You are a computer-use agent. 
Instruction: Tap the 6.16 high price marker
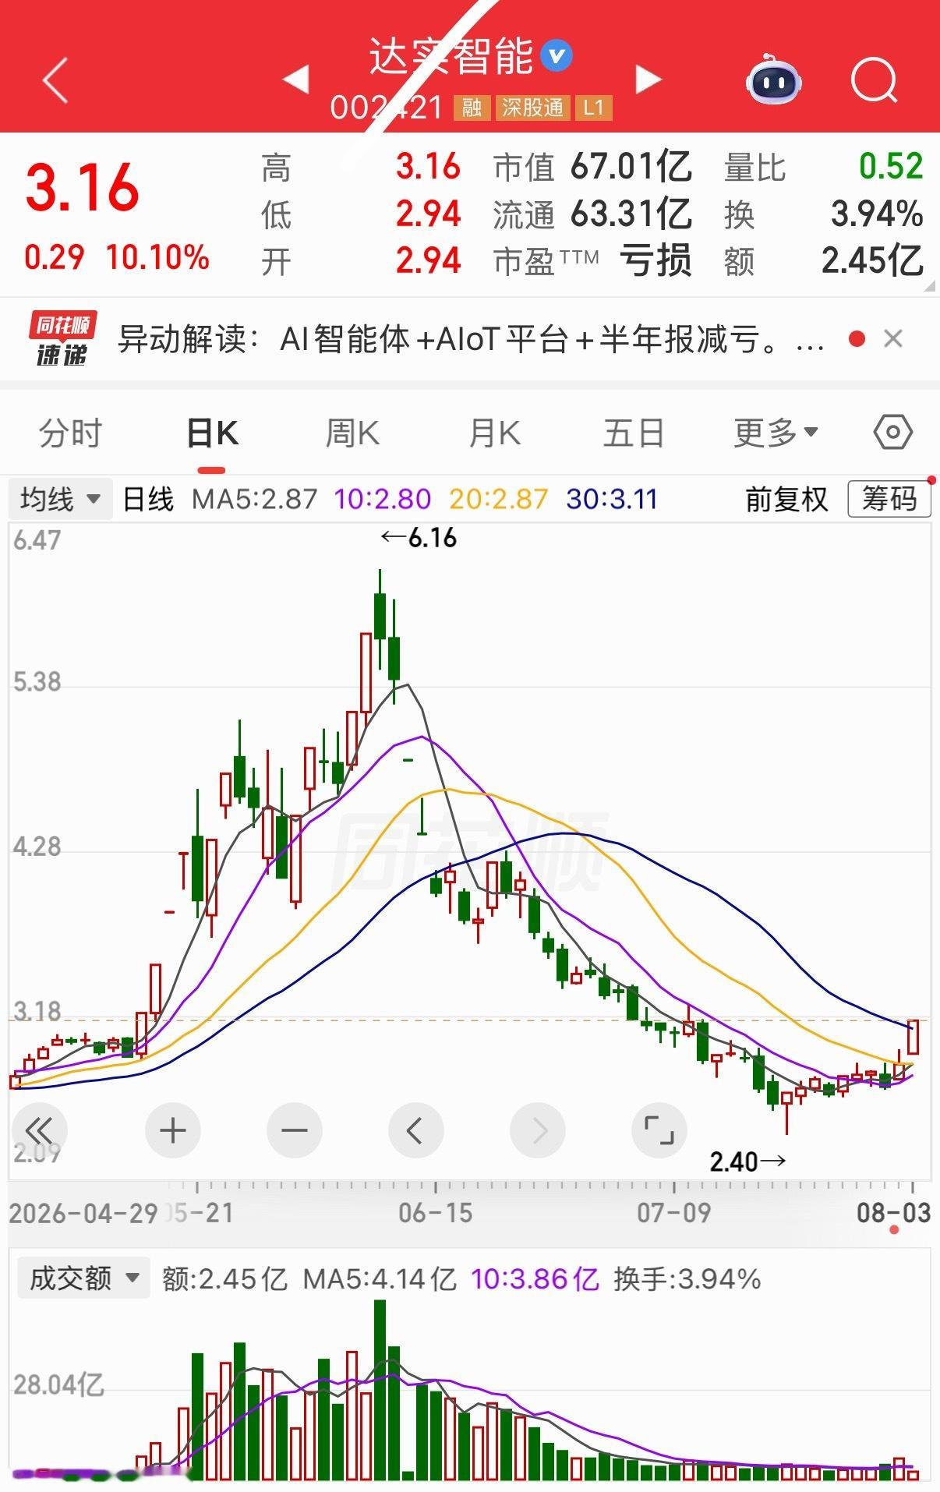(x=419, y=538)
